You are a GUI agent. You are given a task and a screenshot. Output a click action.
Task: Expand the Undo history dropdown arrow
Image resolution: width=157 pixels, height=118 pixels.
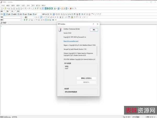27,9
